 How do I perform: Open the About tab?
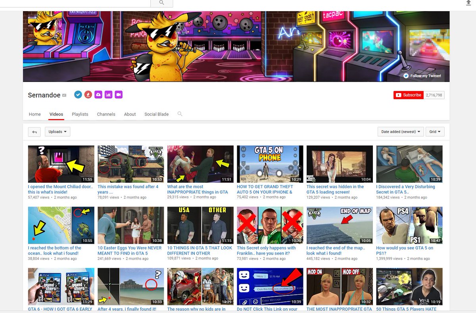coord(130,114)
